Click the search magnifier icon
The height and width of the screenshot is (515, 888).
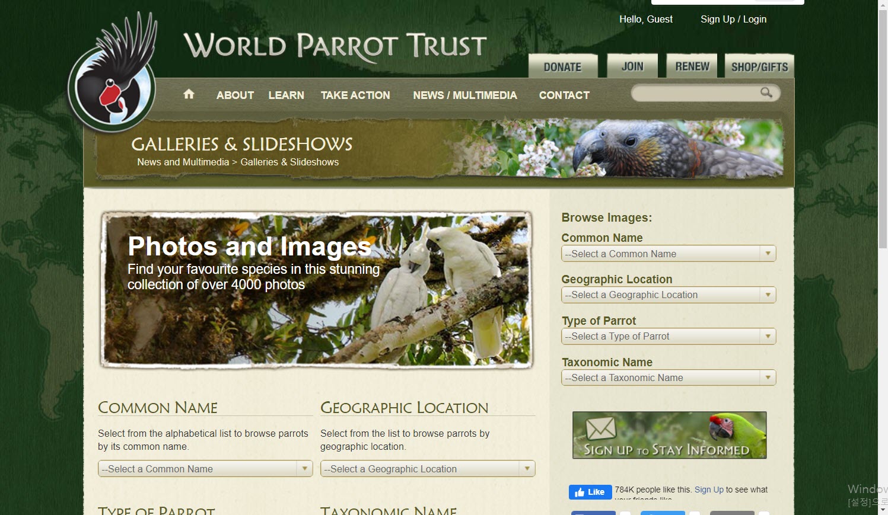point(766,92)
